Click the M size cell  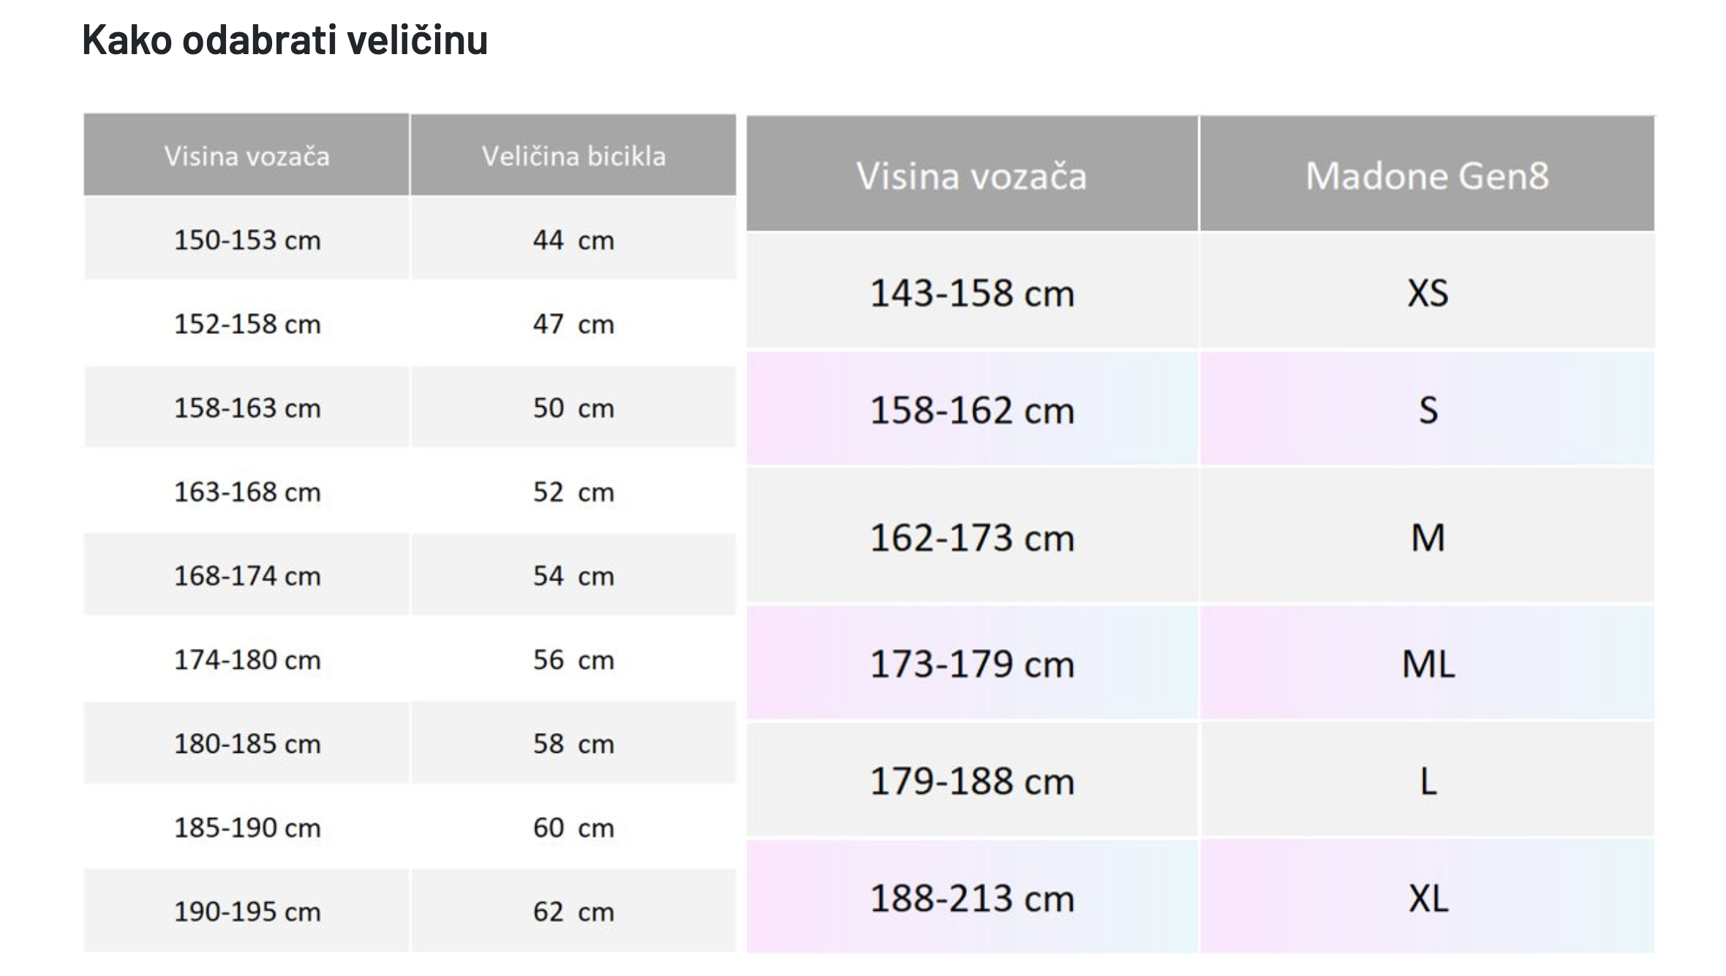pos(1427,536)
